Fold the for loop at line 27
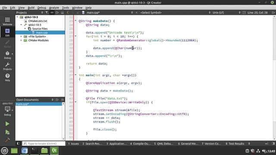 (x=76, y=36)
